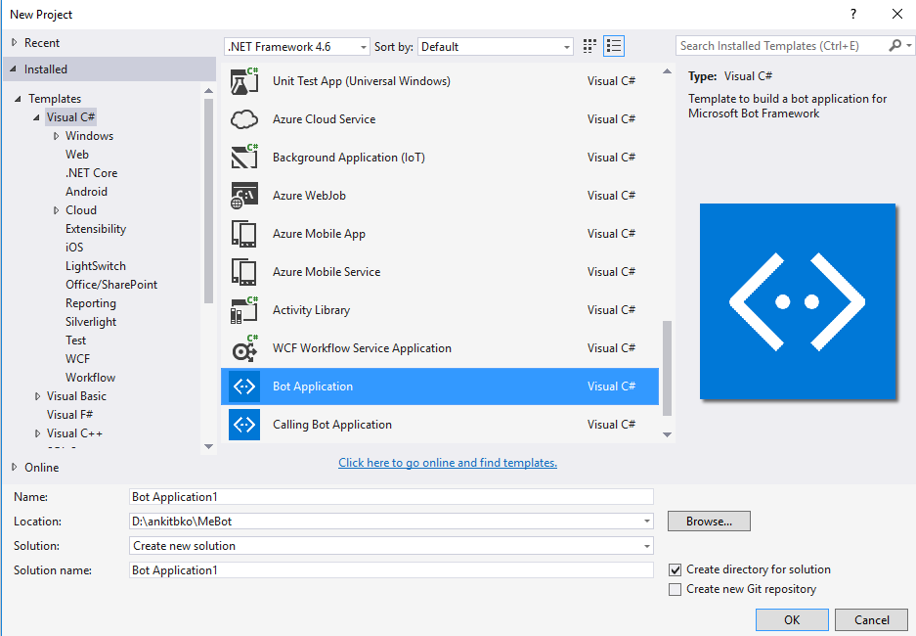Expand the Recent section
Viewport: 916px width, 636px height.
(14, 43)
